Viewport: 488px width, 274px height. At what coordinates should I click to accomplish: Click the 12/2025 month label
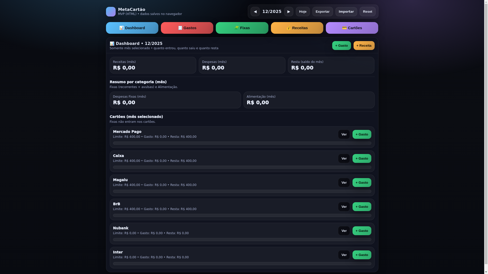(x=272, y=12)
